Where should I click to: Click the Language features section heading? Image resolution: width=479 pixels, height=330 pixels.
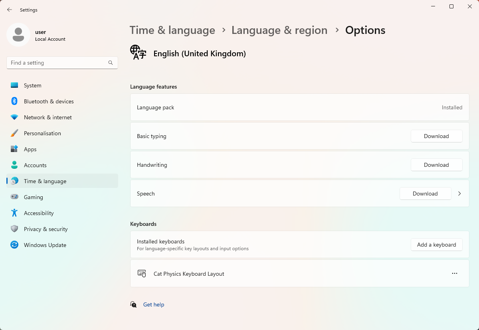(153, 87)
